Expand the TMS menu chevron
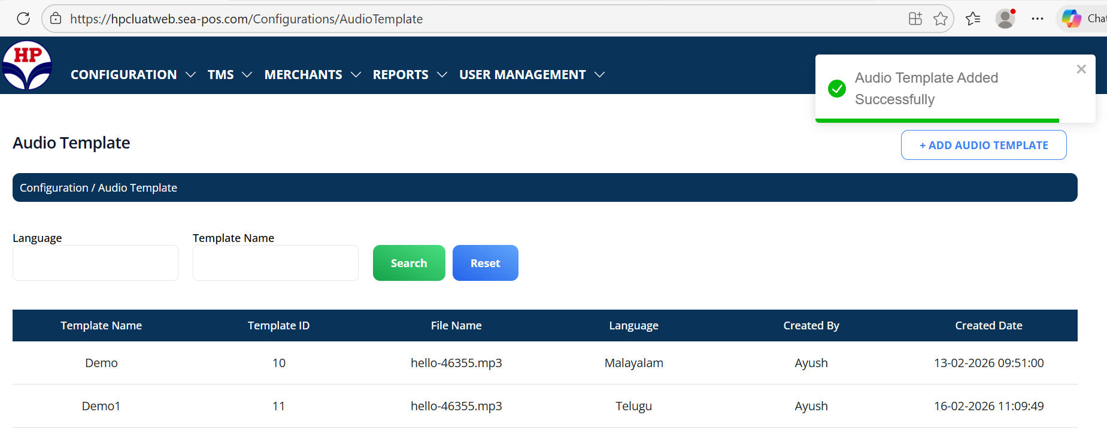 [x=247, y=75]
